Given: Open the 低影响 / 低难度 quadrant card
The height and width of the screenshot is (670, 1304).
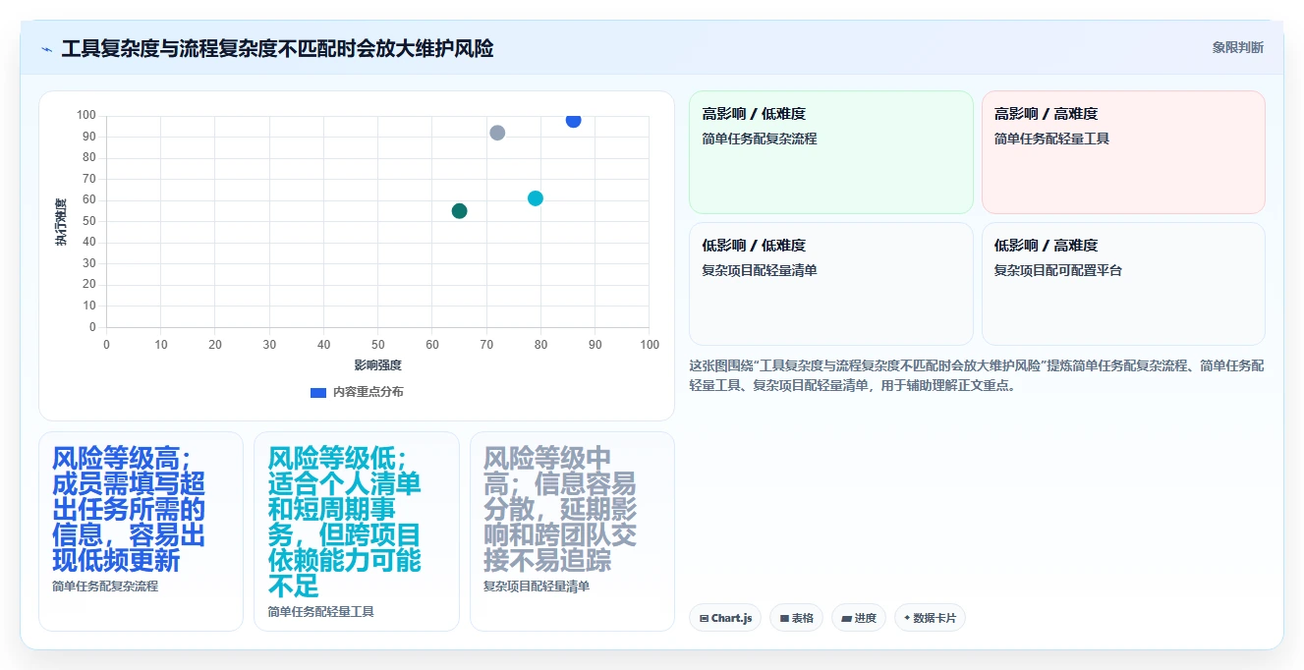Looking at the screenshot, I should pos(831,284).
